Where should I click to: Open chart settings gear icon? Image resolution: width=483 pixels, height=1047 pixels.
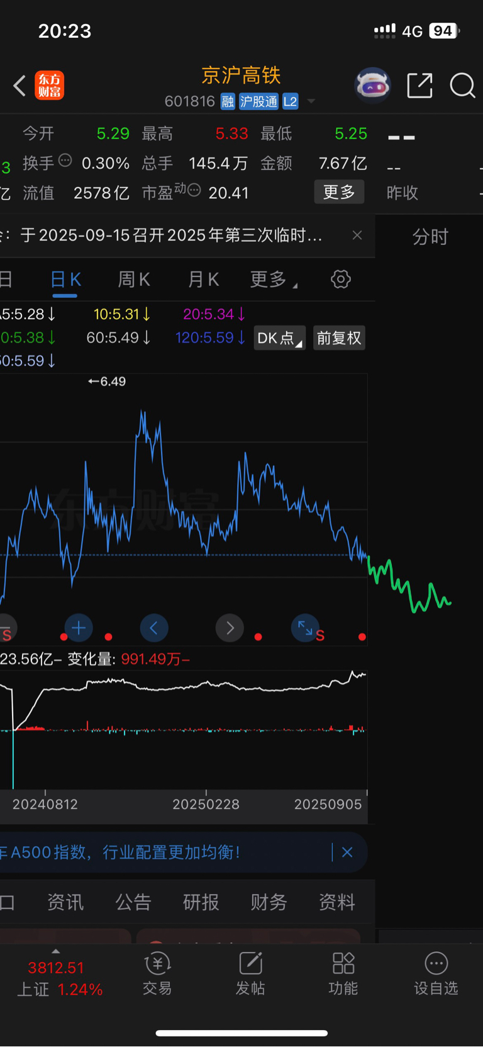point(341,279)
